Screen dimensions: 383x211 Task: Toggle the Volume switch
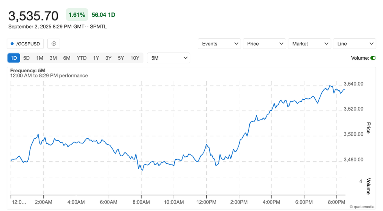tap(373, 58)
